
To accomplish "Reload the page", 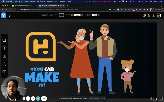I will click(x=10, y=10).
